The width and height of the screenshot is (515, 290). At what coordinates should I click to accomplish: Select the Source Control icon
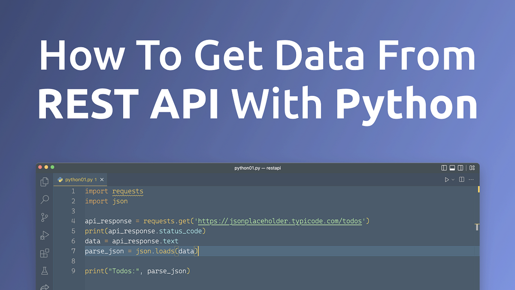44,217
